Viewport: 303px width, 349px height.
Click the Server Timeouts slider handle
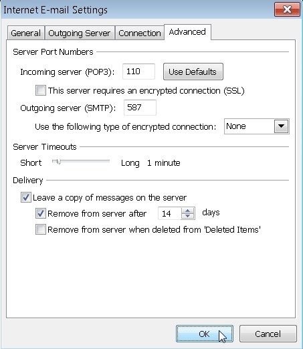58,162
